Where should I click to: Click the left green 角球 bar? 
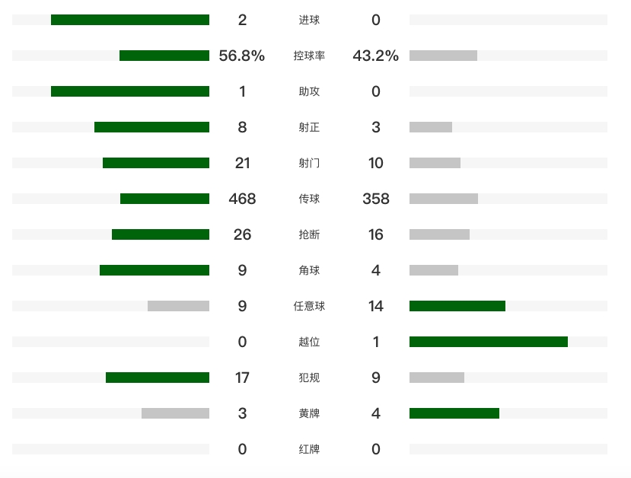point(155,270)
